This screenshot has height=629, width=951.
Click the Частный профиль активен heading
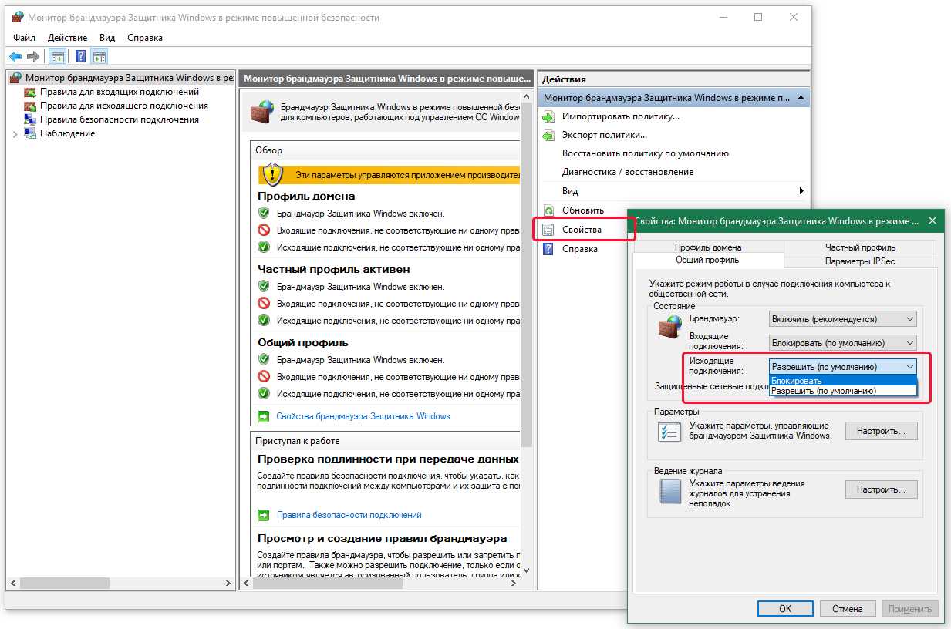[334, 269]
